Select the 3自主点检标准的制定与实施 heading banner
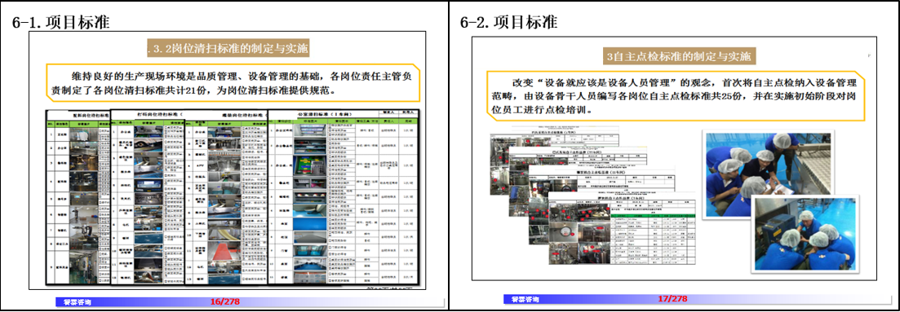 point(680,56)
